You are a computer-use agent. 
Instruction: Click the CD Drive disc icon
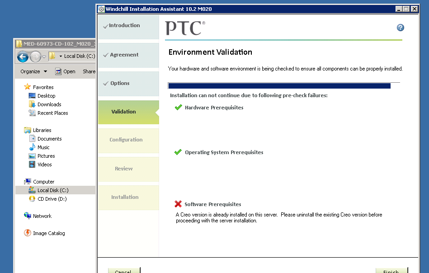pos(32,198)
